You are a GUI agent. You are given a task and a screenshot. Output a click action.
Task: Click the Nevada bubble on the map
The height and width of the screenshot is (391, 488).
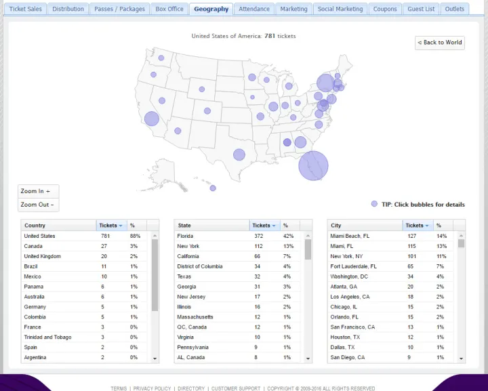pos(162,100)
